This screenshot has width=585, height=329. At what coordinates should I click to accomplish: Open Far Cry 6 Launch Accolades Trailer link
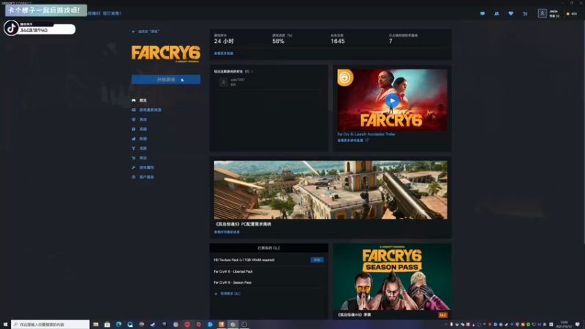(366, 135)
